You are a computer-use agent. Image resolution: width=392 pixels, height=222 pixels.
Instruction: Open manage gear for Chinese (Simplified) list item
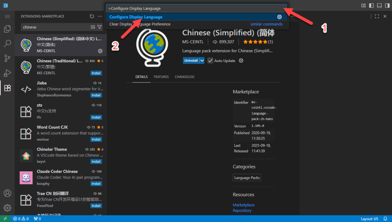pos(100,51)
